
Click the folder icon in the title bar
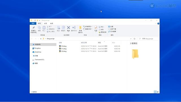pos(31,20)
